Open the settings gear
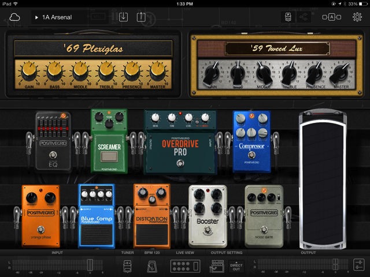Screen dimensions: 370x277 [x=357, y=17]
